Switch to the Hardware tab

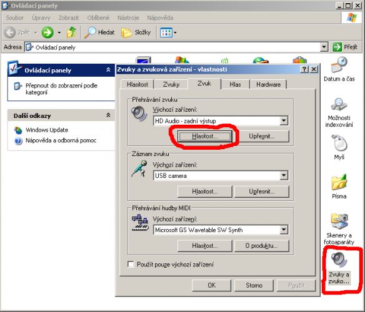[x=268, y=84]
